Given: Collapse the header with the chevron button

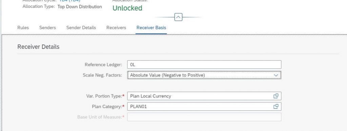Looking at the screenshot, I should pos(178,17).
